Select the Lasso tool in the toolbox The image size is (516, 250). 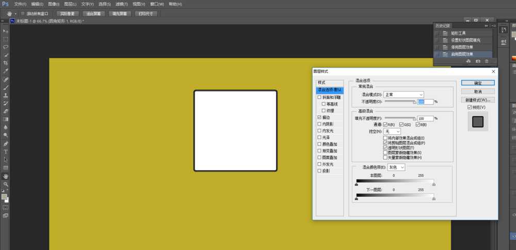pos(6,46)
